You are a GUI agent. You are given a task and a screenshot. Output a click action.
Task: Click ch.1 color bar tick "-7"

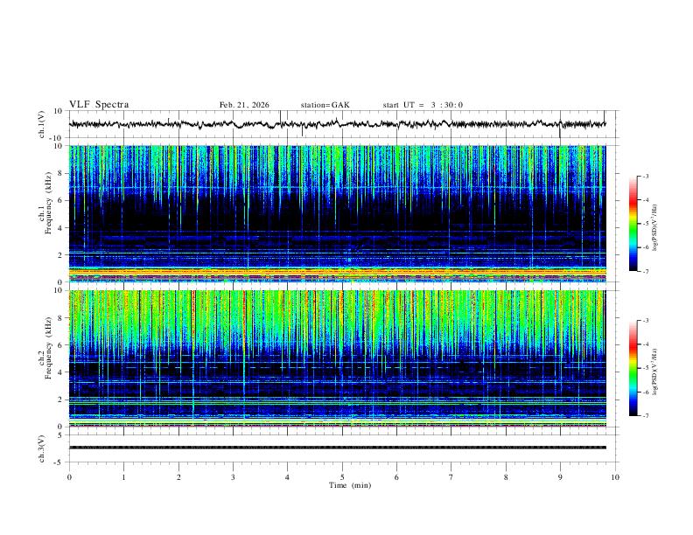point(645,271)
